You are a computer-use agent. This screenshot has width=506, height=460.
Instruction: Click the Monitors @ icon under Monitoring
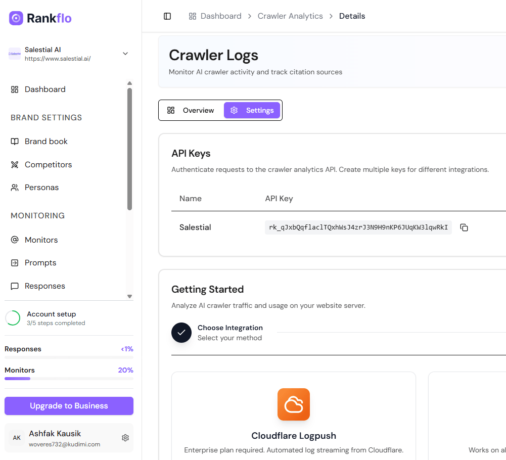point(15,240)
